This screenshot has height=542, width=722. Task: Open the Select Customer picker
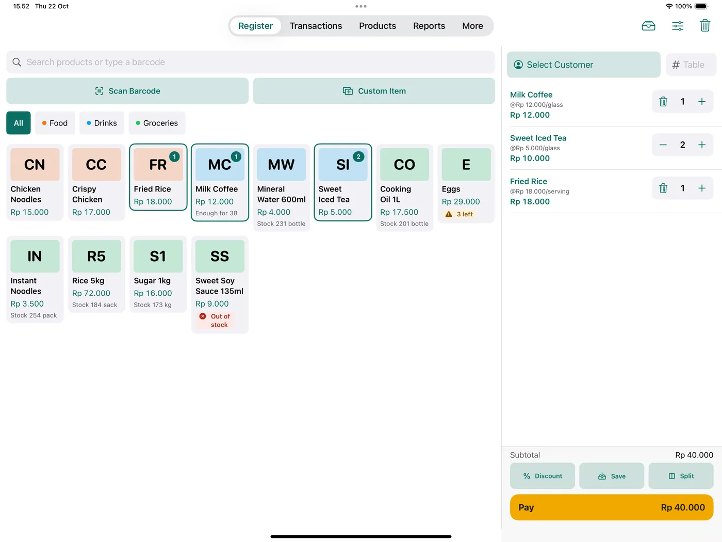[583, 65]
